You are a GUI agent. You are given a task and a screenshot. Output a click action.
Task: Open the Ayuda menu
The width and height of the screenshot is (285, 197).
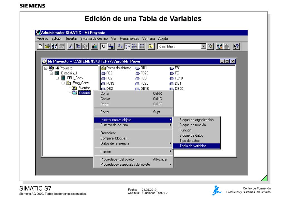tap(163, 39)
